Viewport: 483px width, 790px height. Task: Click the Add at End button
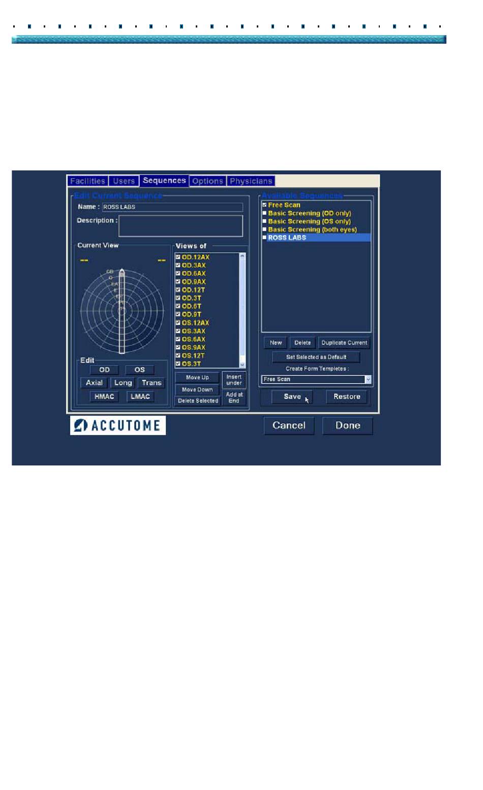tap(234, 398)
